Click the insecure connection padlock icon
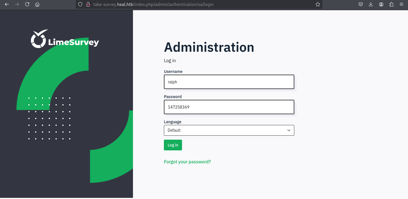 click(x=88, y=5)
